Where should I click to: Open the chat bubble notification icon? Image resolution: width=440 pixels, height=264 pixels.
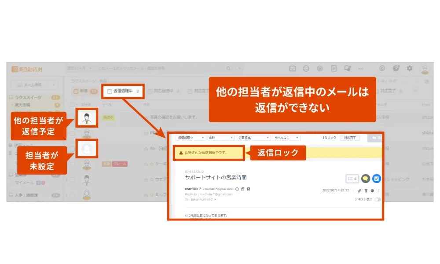tap(348, 69)
